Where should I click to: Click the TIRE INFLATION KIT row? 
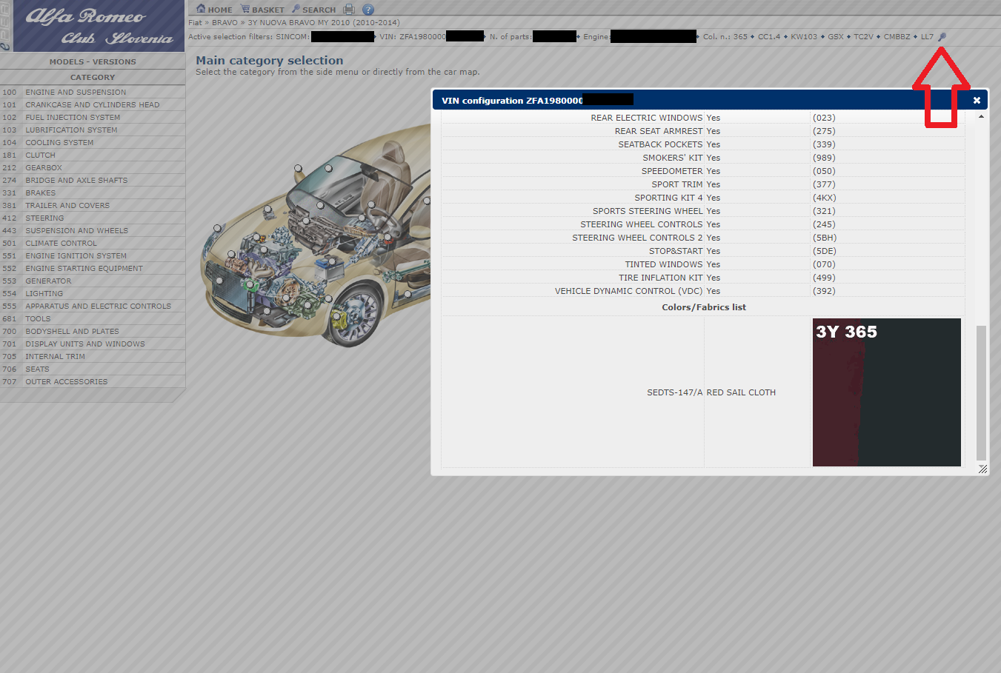coord(704,278)
